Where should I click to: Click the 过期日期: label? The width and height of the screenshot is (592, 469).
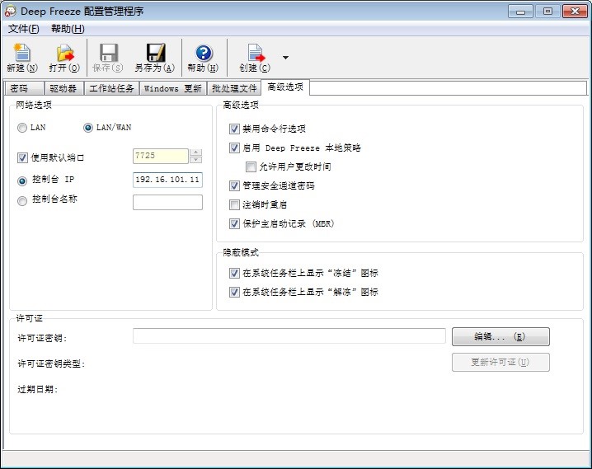coord(38,389)
